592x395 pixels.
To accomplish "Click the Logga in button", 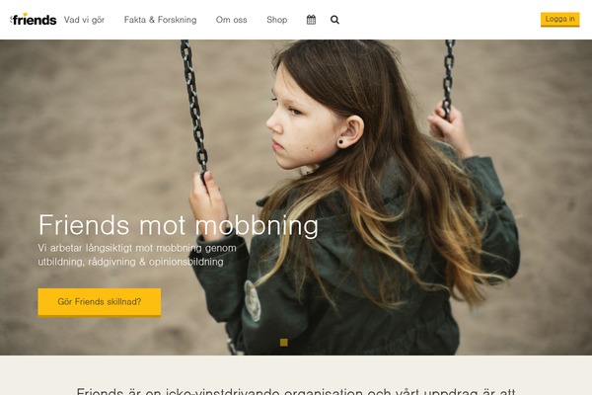I will coord(559,20).
